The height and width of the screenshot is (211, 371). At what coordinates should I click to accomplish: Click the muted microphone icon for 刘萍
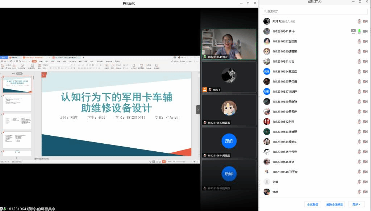pos(359,182)
